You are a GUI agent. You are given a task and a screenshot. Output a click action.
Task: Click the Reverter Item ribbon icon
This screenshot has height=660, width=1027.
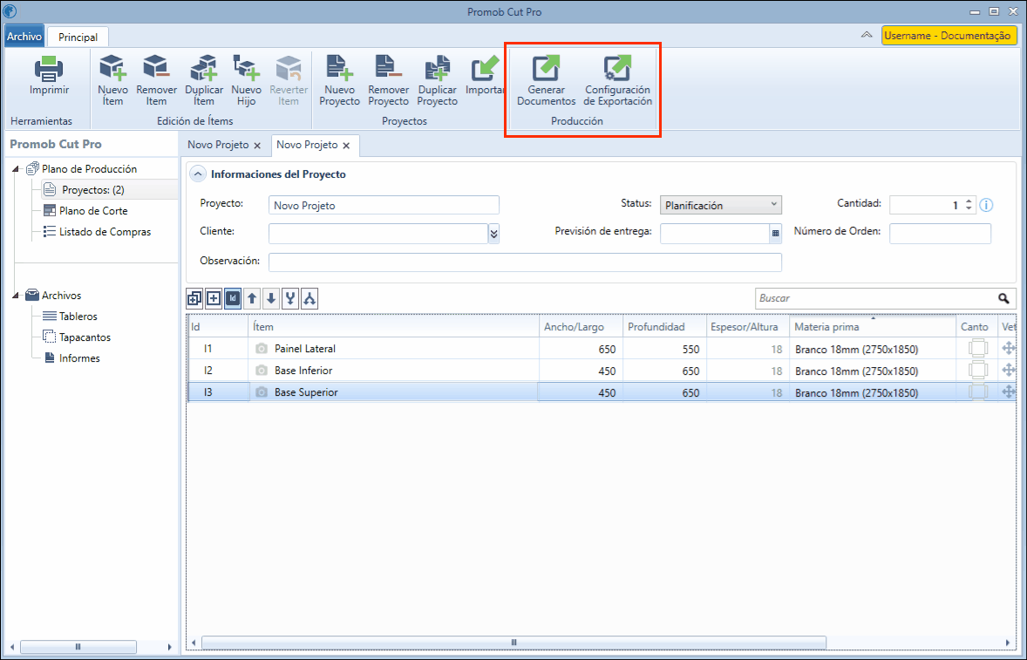tap(289, 69)
